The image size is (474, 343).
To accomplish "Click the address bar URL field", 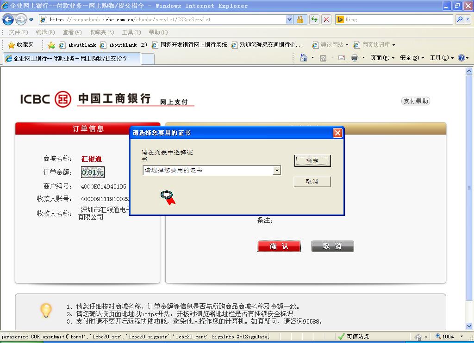I will click(163, 19).
